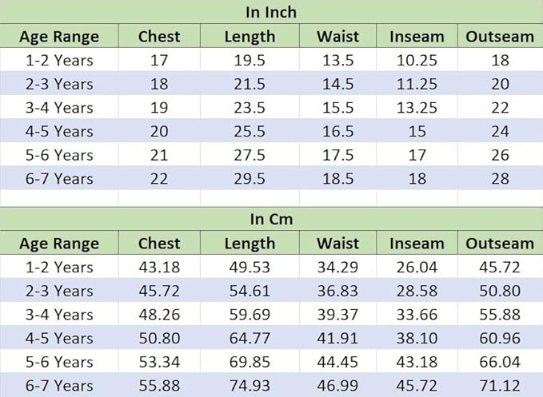Click the 74.93 length value
Image resolution: width=543 pixels, height=397 pixels.
(x=250, y=386)
